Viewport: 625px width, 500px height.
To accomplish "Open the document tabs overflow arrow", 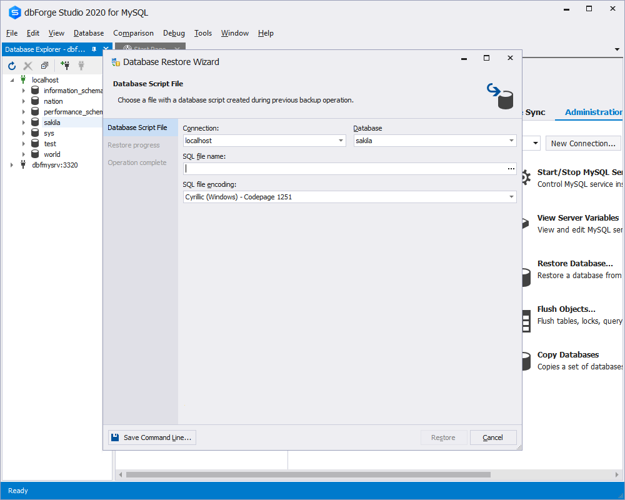I will pos(617,49).
